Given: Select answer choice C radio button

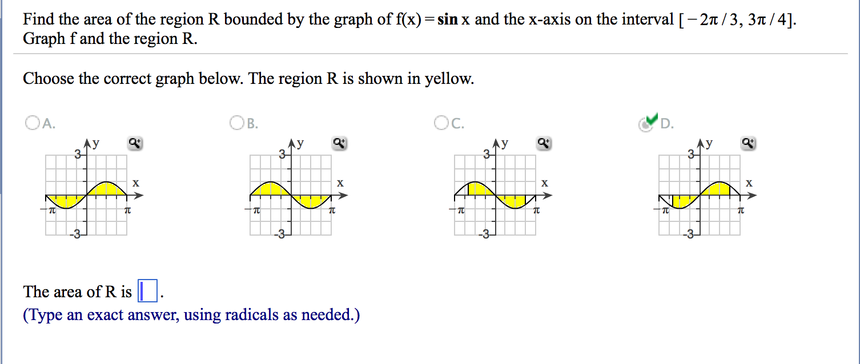Looking at the screenshot, I should (x=440, y=123).
